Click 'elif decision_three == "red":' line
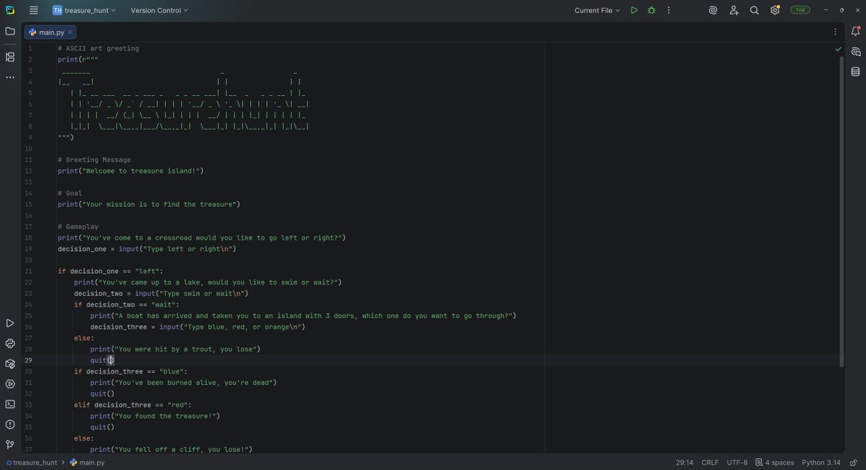The width and height of the screenshot is (866, 470). pos(133,404)
